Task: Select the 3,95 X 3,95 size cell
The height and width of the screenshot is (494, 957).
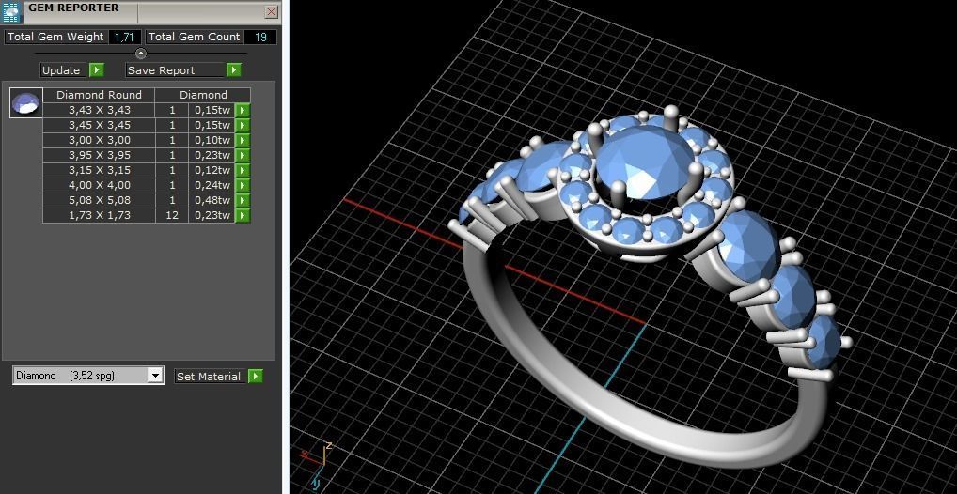Action: click(x=100, y=155)
